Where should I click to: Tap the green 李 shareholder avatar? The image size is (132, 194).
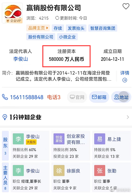point(18,139)
